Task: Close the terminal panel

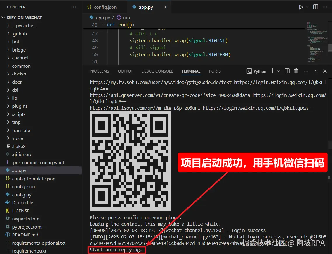Action: (325, 71)
